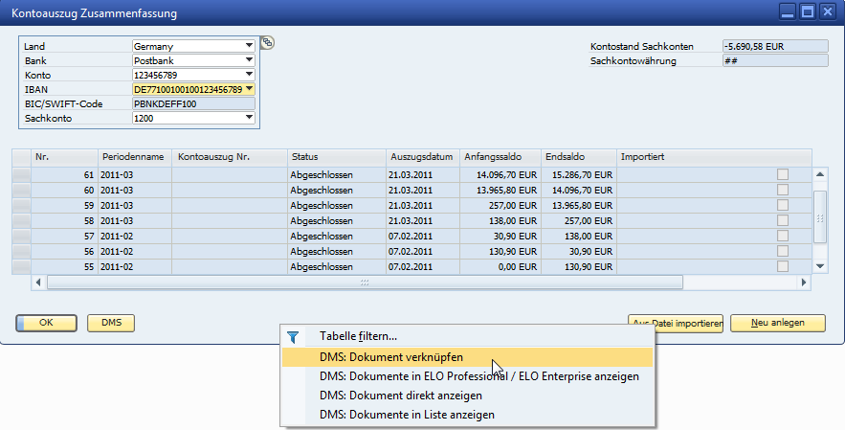Click the BIC/SWIFT-Code field PBNKDEFF100
The image size is (845, 430).
click(193, 103)
